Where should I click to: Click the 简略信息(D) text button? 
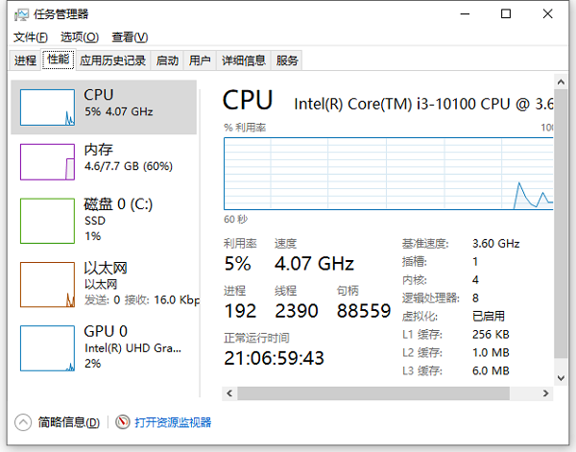tap(68, 422)
